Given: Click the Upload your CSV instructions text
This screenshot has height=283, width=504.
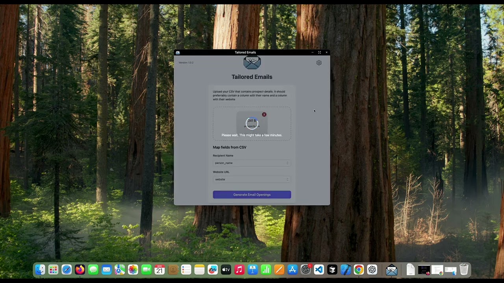Looking at the screenshot, I should (250, 96).
